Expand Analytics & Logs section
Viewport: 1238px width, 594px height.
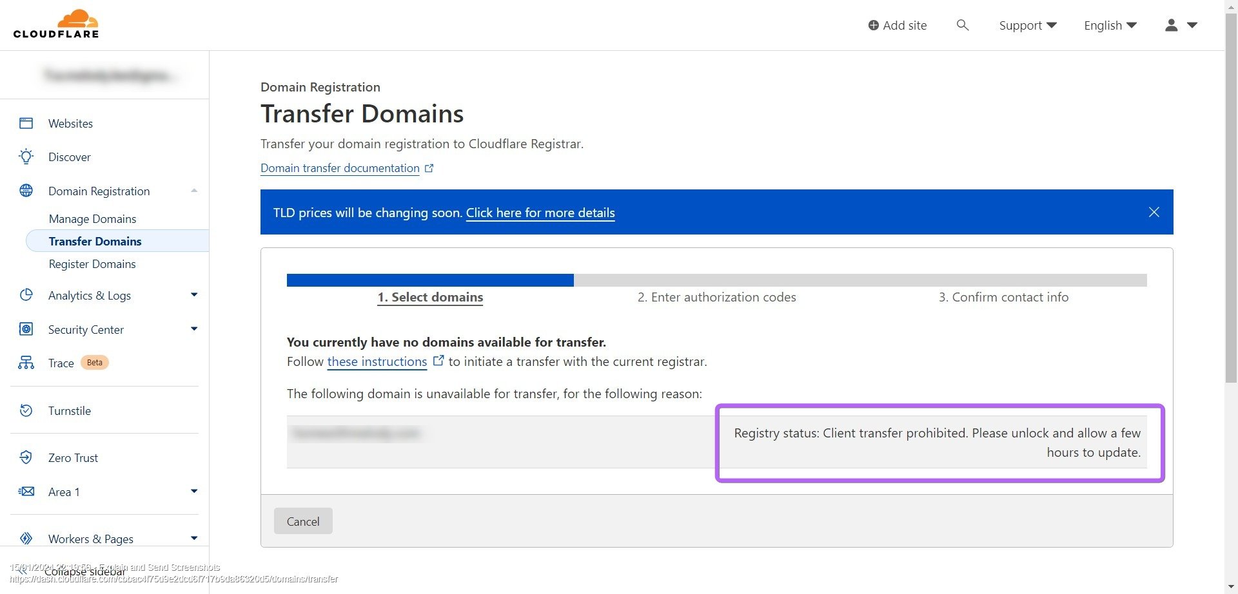(x=194, y=295)
